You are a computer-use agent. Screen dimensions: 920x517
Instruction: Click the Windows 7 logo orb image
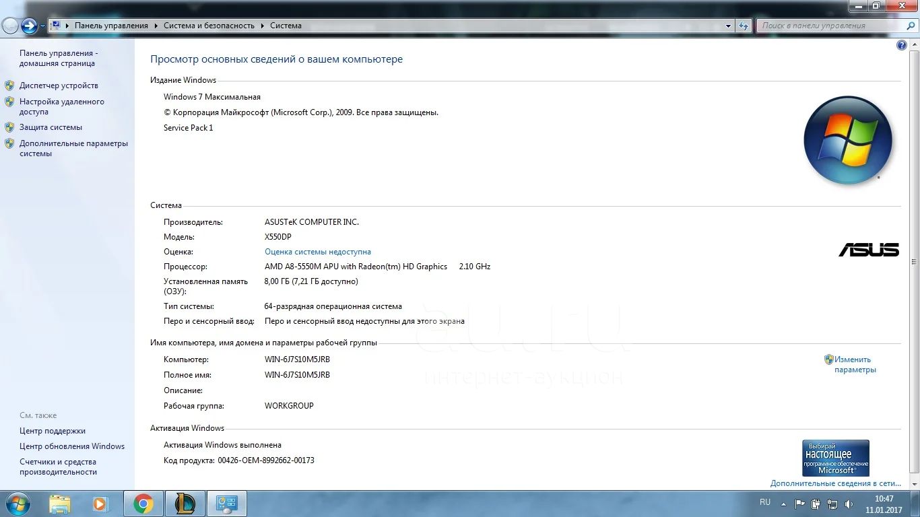click(848, 141)
